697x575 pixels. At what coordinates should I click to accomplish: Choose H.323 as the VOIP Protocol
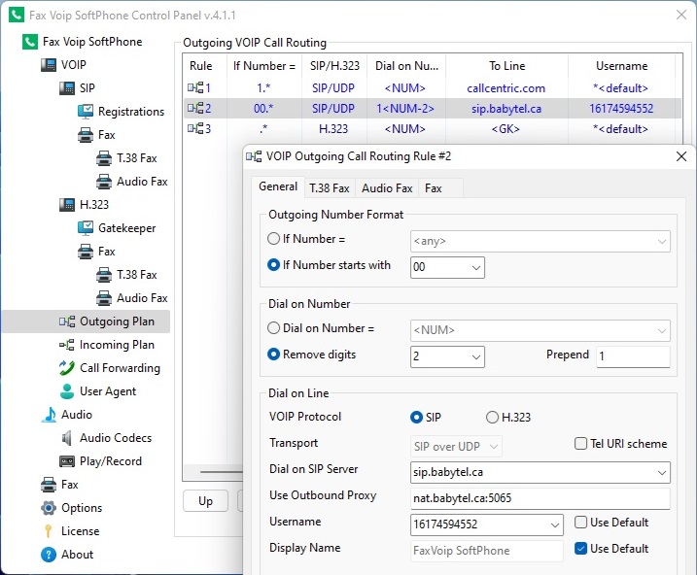[x=492, y=418]
